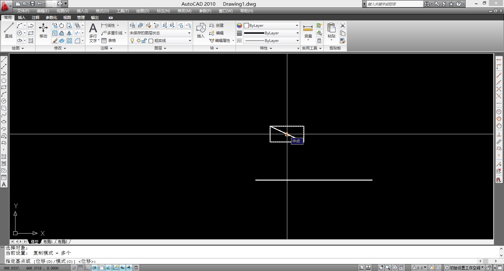This screenshot has width=504, height=271.
Task: Click the Plot/Print icon in quick access toolbar
Action: pyautogui.click(x=60, y=4)
